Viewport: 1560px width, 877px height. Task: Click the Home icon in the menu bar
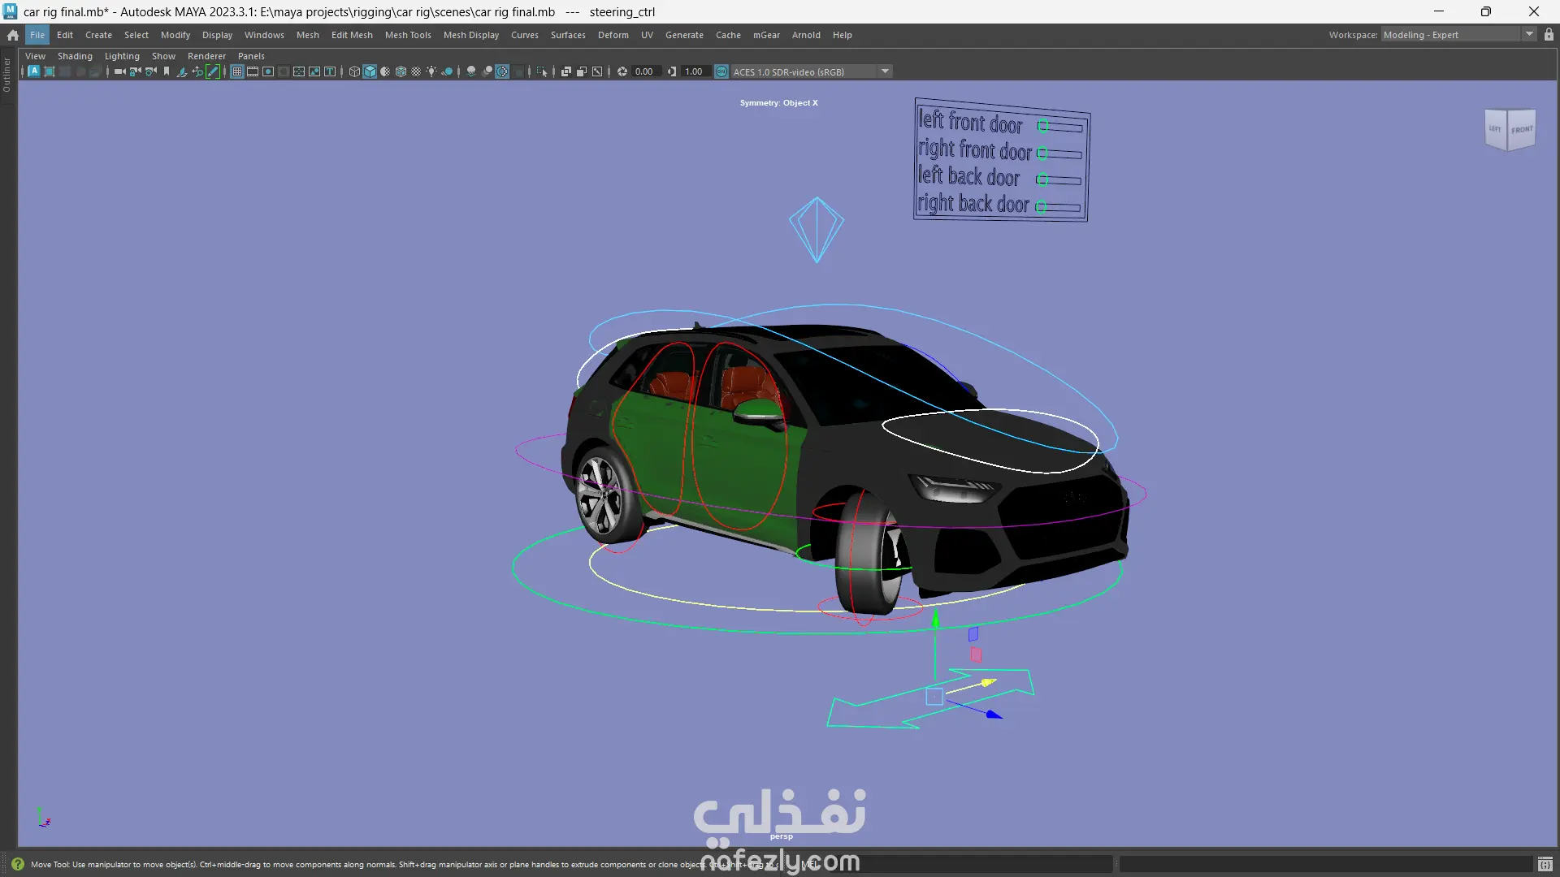tap(13, 35)
